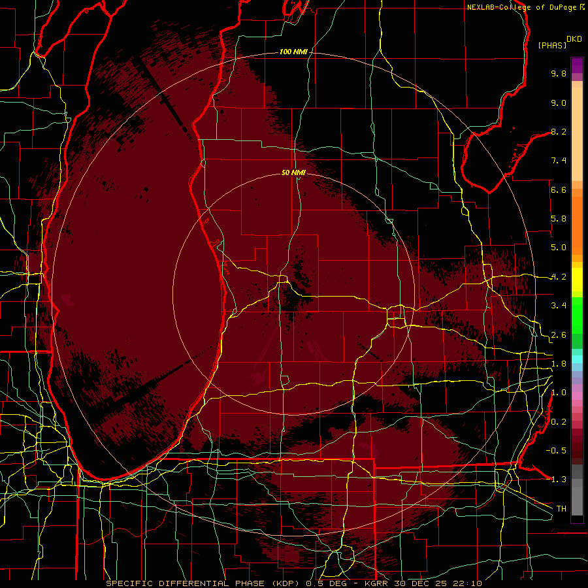Image resolution: width=588 pixels, height=588 pixels.
Task: Click the 0.2 value on color scale
Action: click(559, 422)
